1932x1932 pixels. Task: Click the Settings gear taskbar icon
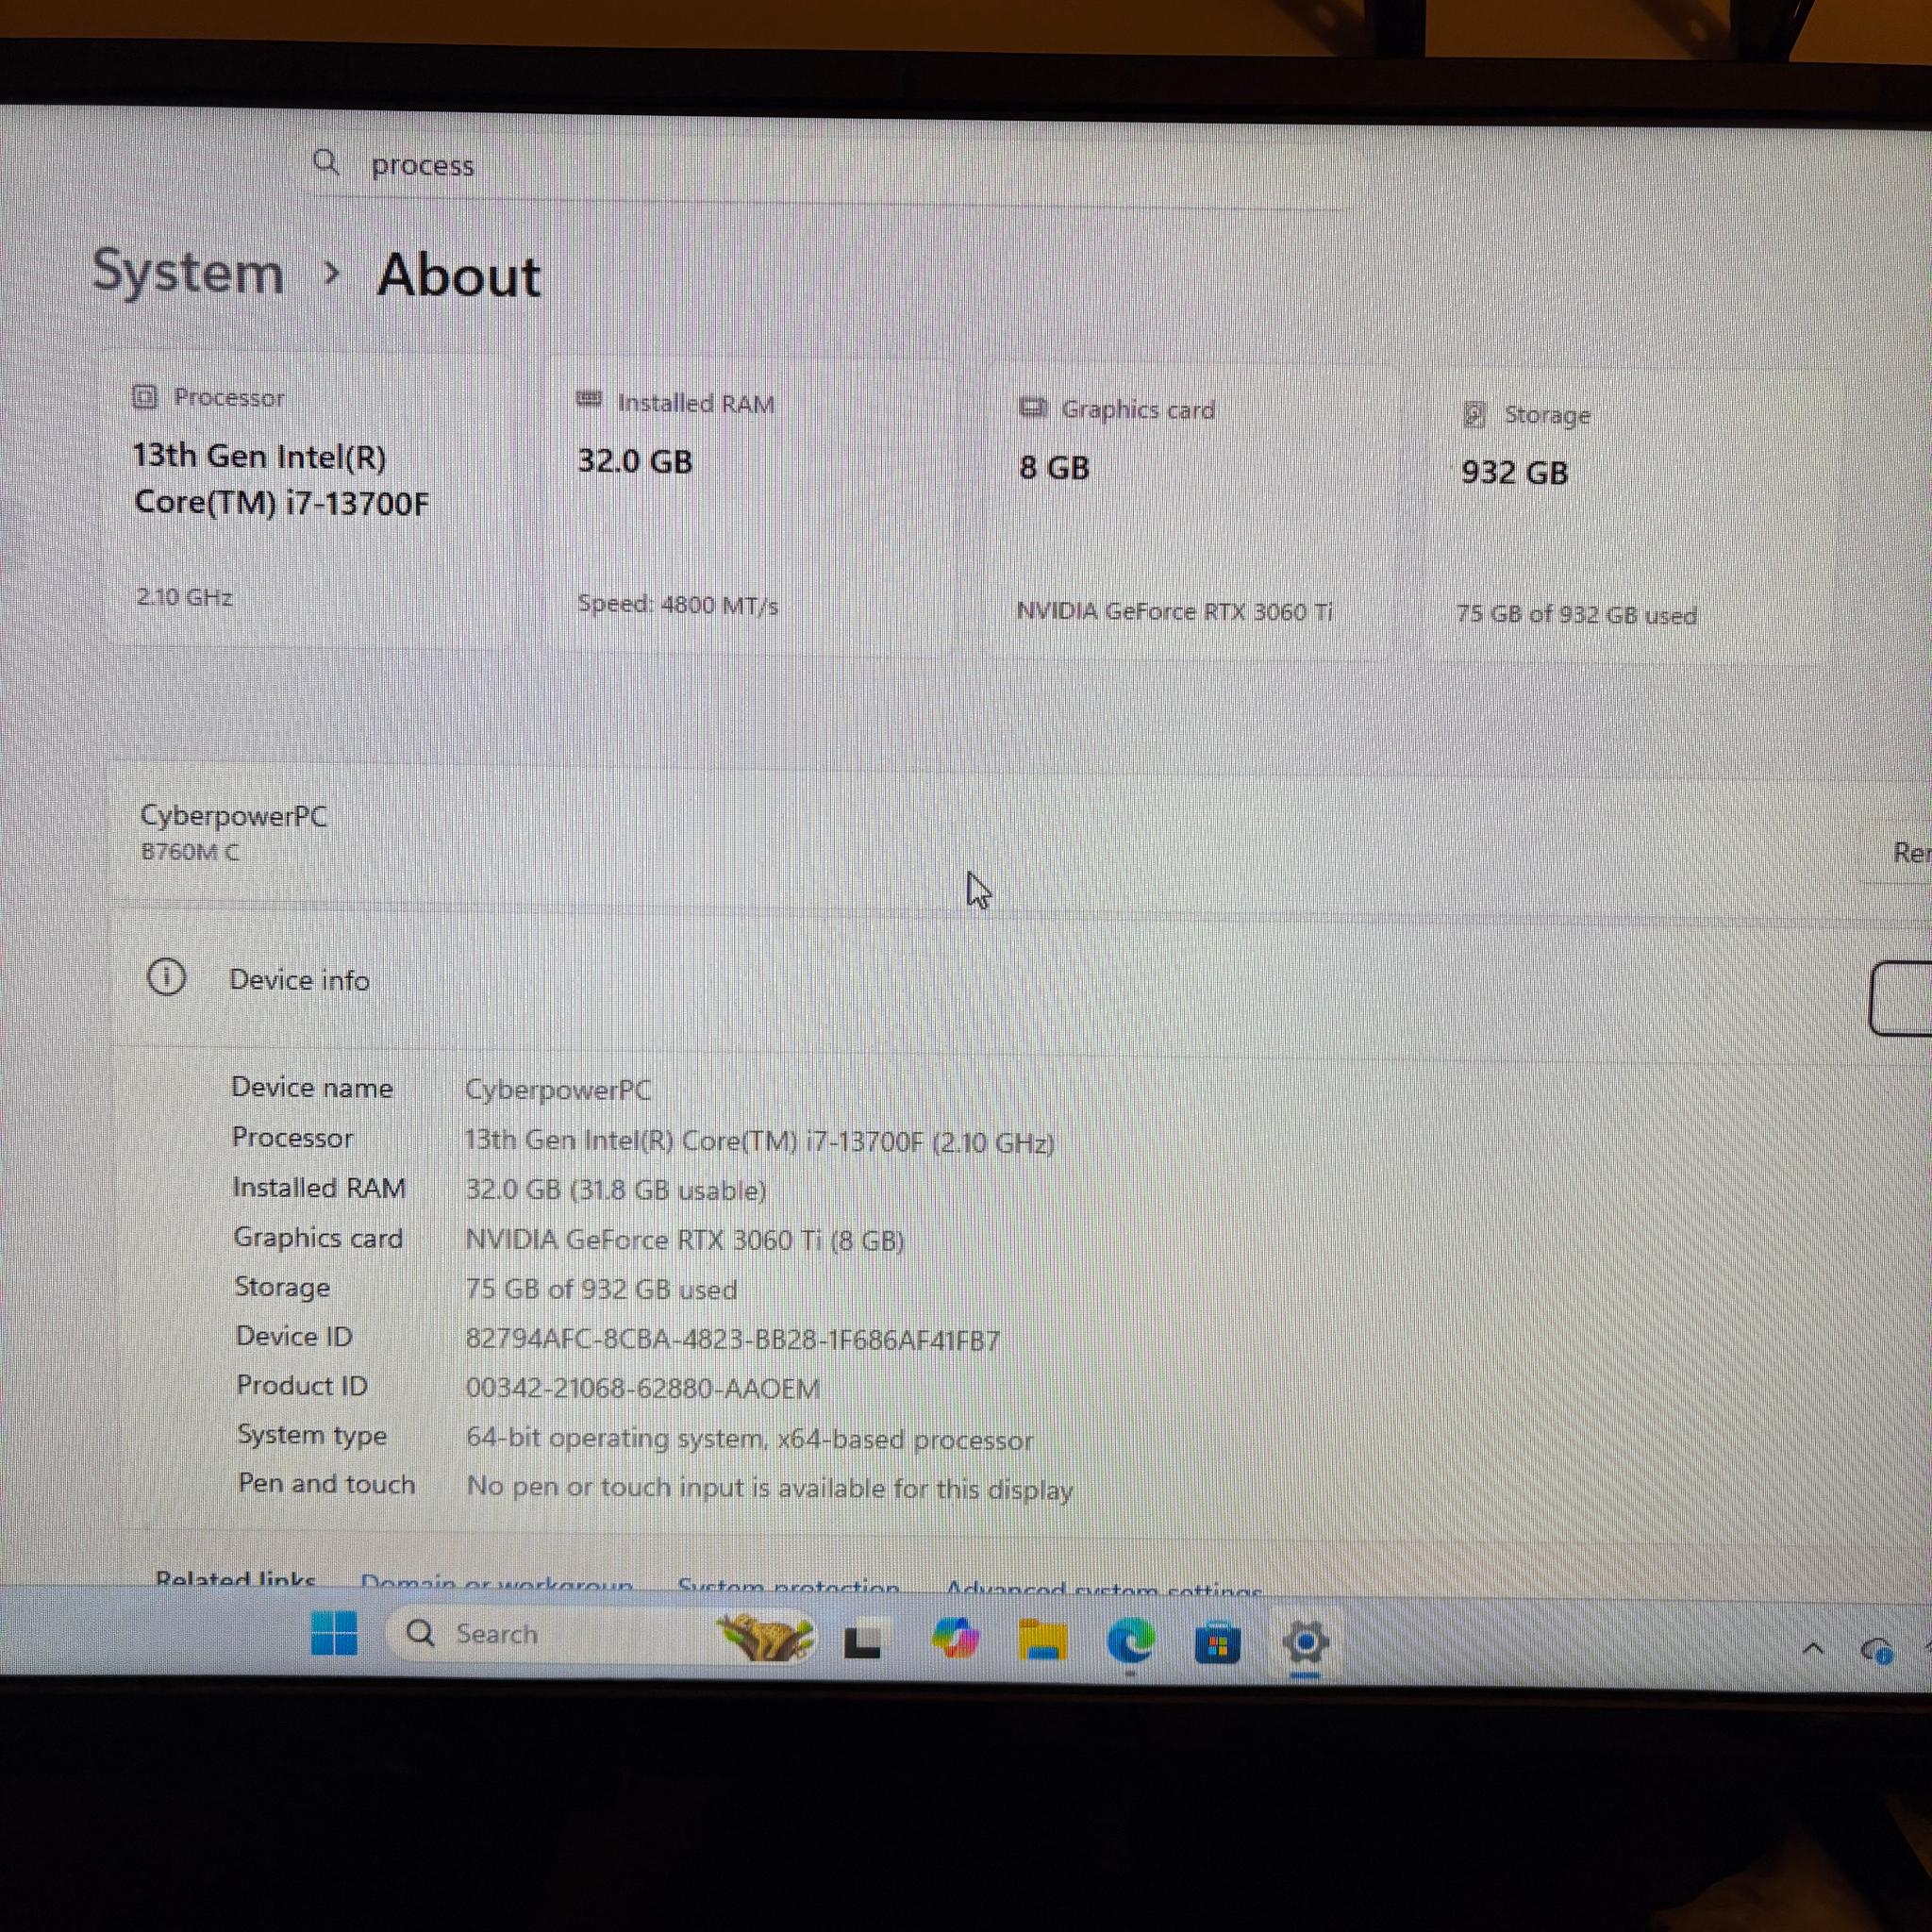coord(1305,1642)
